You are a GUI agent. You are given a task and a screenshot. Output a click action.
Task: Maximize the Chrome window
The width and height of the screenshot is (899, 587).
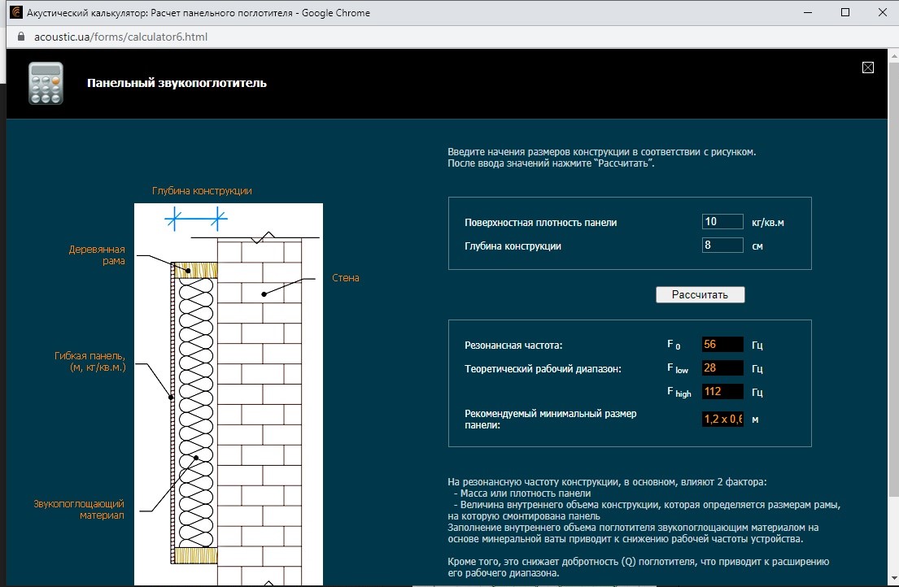point(845,12)
